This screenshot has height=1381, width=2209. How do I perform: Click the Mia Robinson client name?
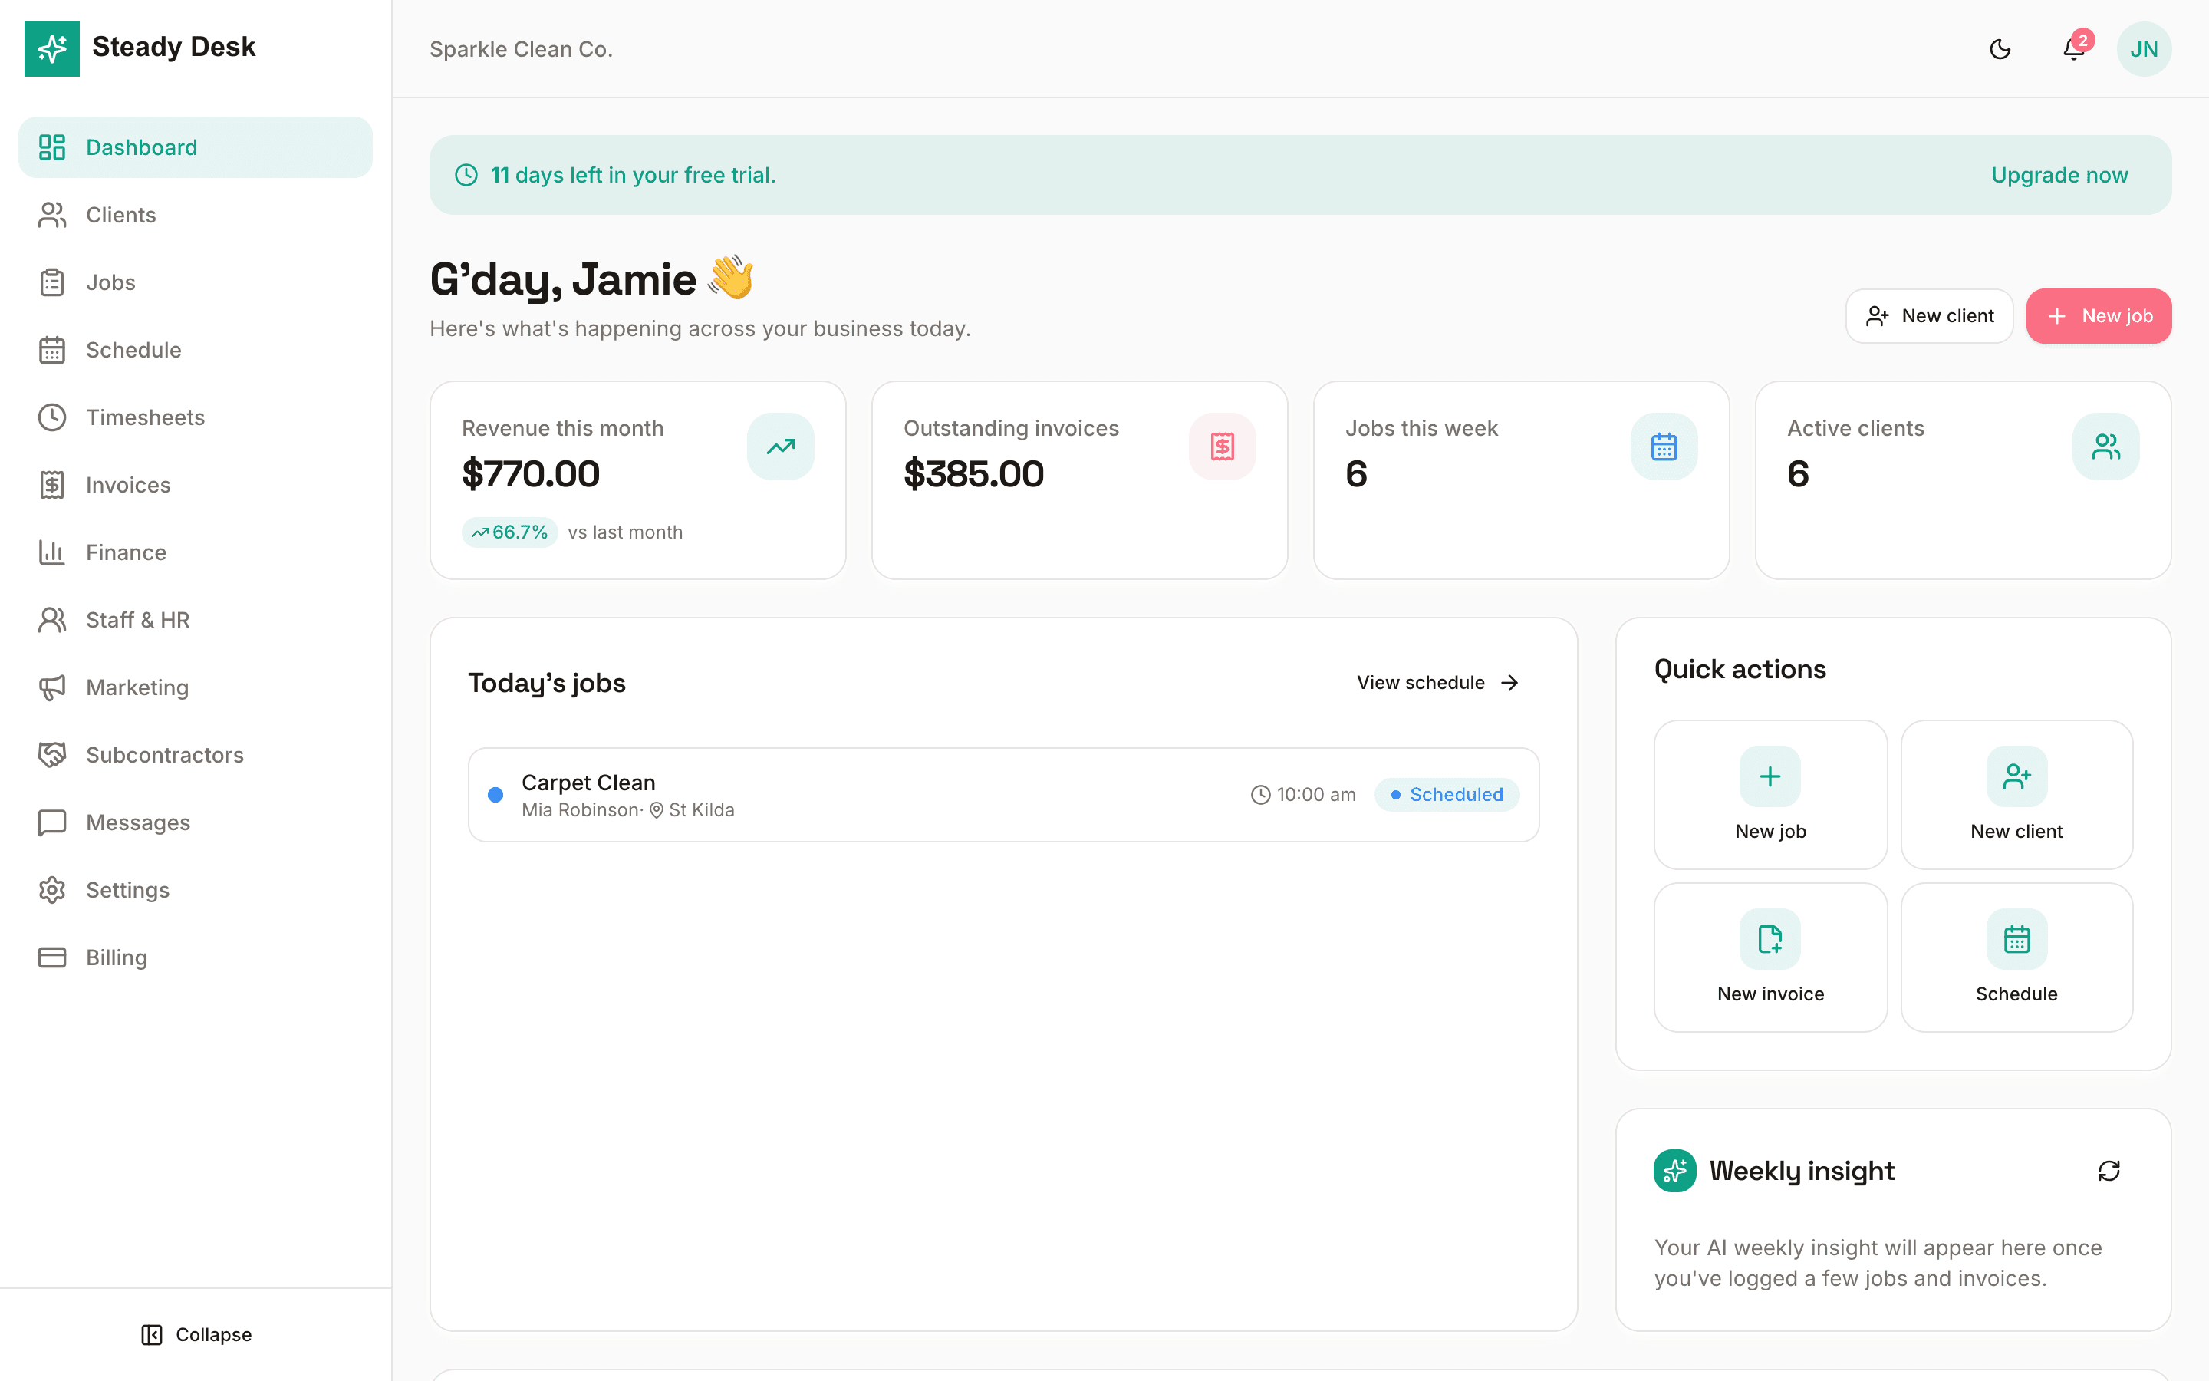click(580, 810)
